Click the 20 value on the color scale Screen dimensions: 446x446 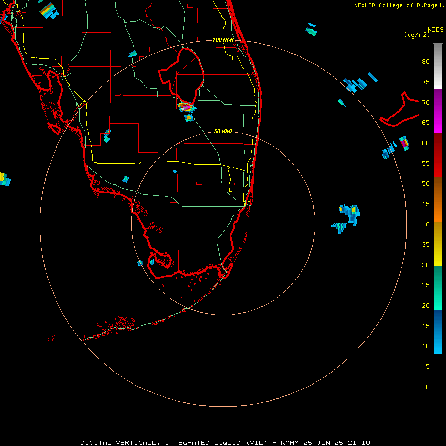[x=426, y=305]
